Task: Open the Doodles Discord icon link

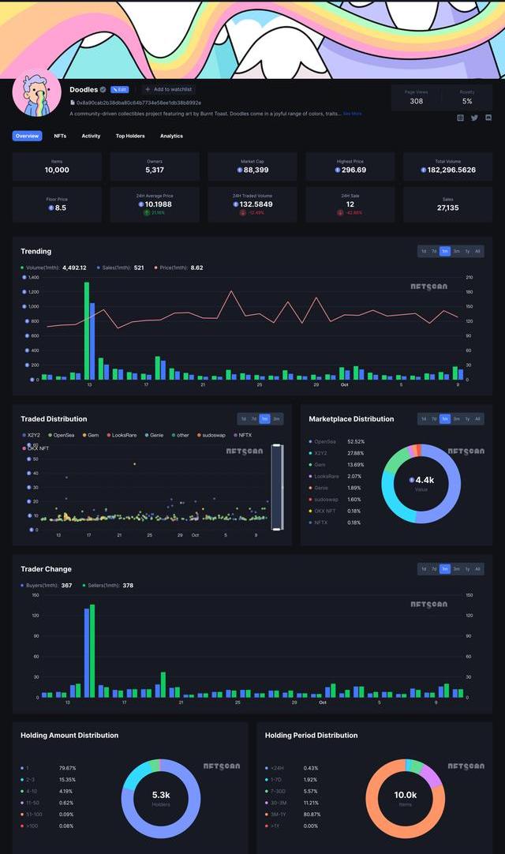Action: 488,118
